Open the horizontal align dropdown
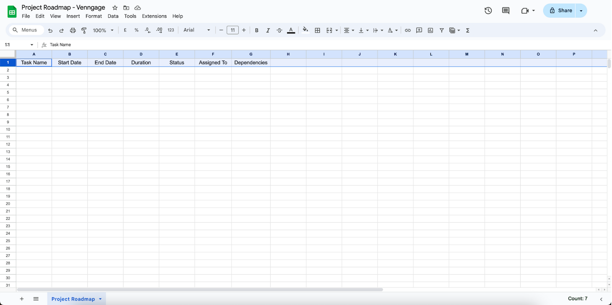The width and height of the screenshot is (612, 305). pos(349,30)
